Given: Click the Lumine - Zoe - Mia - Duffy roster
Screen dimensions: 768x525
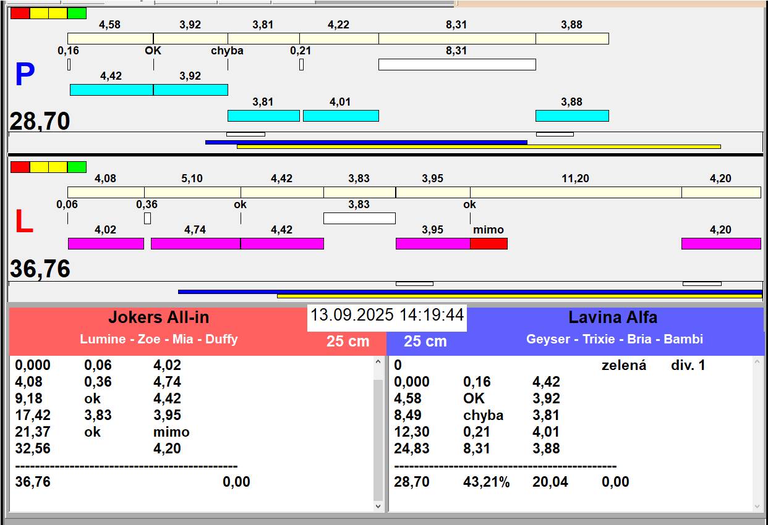Looking at the screenshot, I should tap(159, 339).
